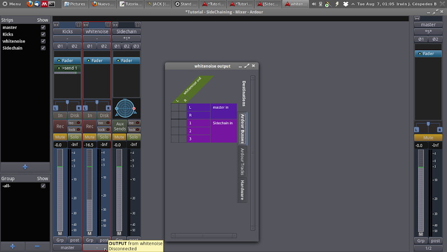Enable In monitoring on Kicks track
Screen dimensions: 447x252
point(60,115)
